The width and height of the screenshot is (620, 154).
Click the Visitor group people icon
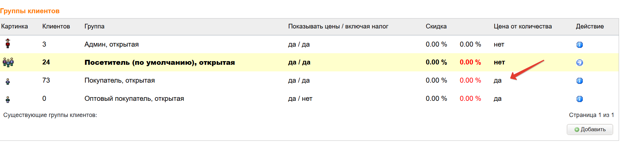(8, 62)
